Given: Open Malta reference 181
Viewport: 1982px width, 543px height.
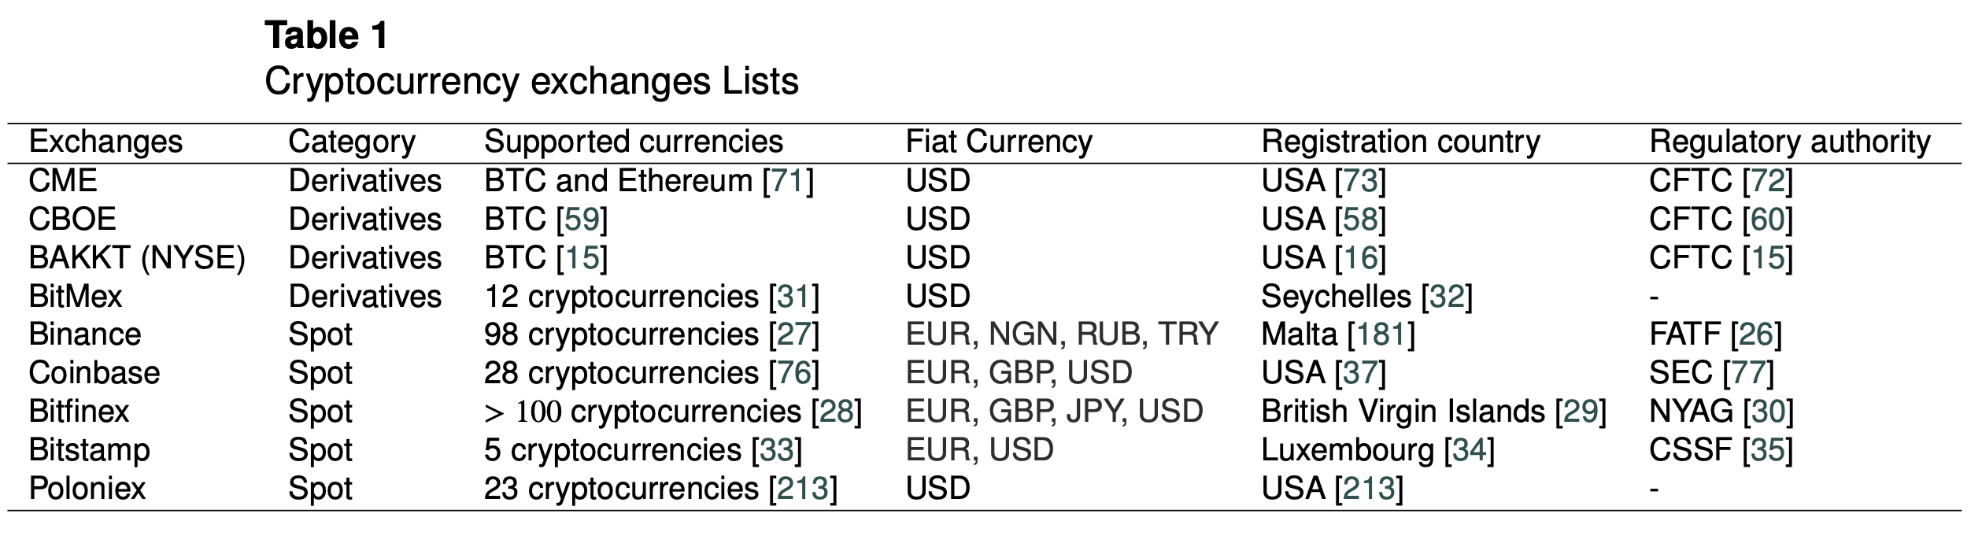Looking at the screenshot, I should tap(1381, 335).
